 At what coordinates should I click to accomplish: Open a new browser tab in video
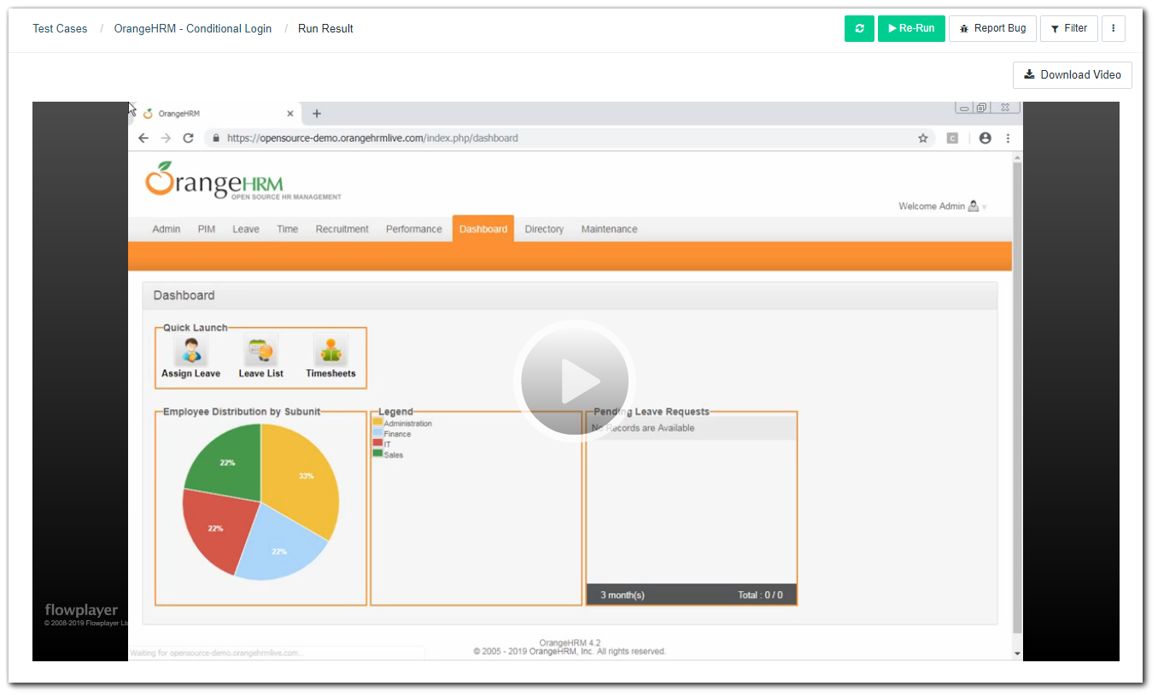point(316,113)
